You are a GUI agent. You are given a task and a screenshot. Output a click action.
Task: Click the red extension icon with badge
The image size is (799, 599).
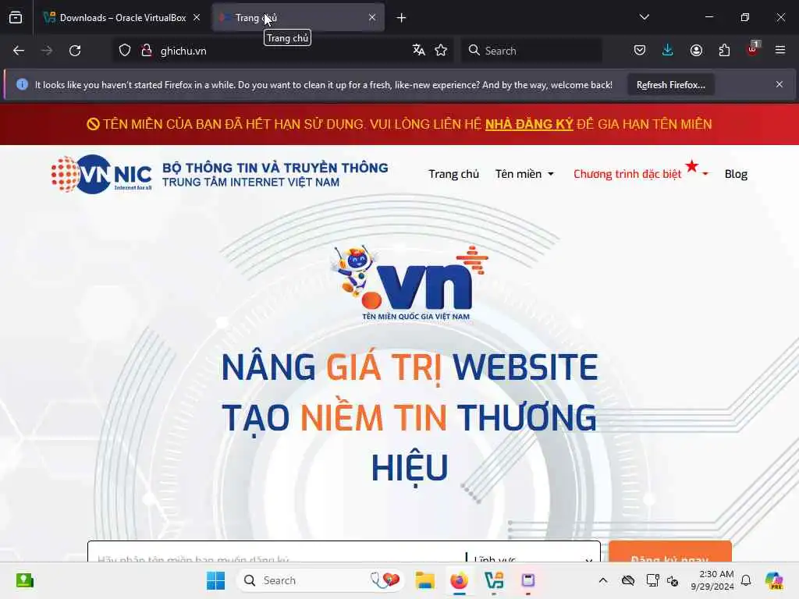(x=753, y=49)
